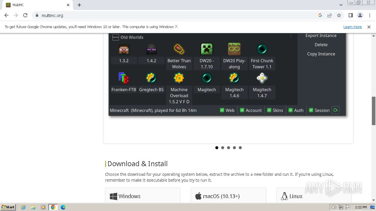
Task: Show the fourth carousel slide dot
Action: pyautogui.click(x=234, y=148)
